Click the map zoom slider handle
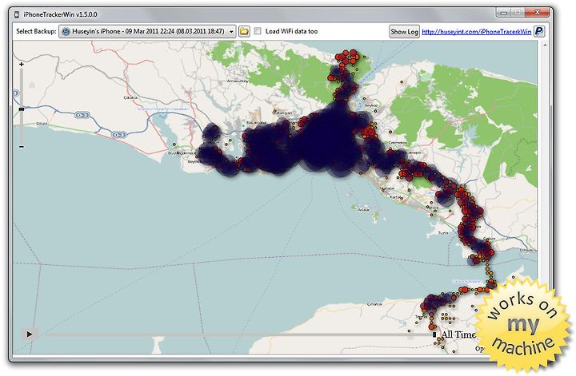The height and width of the screenshot is (376, 576). tap(22, 109)
